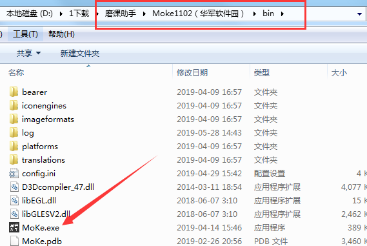
Task: Click D3Dcompiler_47.dll's date 2014-03-11 18:54
Action: click(x=209, y=187)
